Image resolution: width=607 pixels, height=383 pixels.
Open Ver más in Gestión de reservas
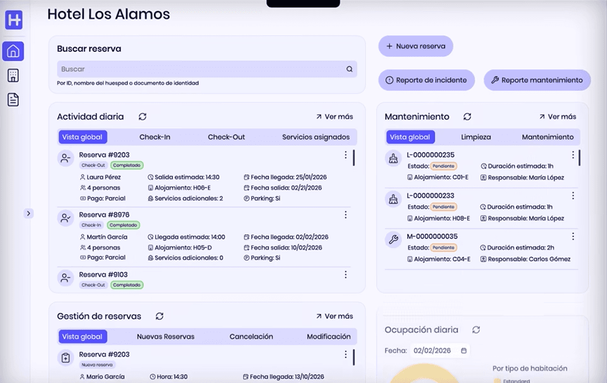(334, 316)
